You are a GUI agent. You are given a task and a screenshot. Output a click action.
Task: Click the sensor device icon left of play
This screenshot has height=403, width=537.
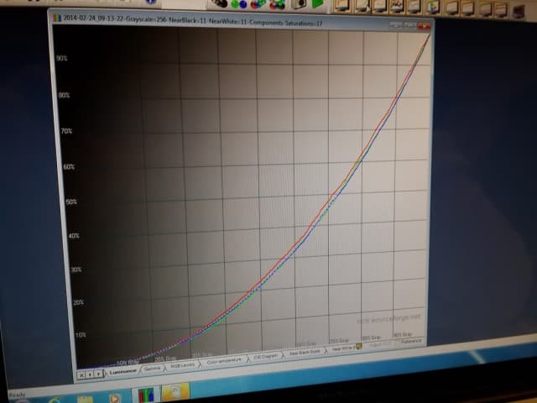pos(298,4)
